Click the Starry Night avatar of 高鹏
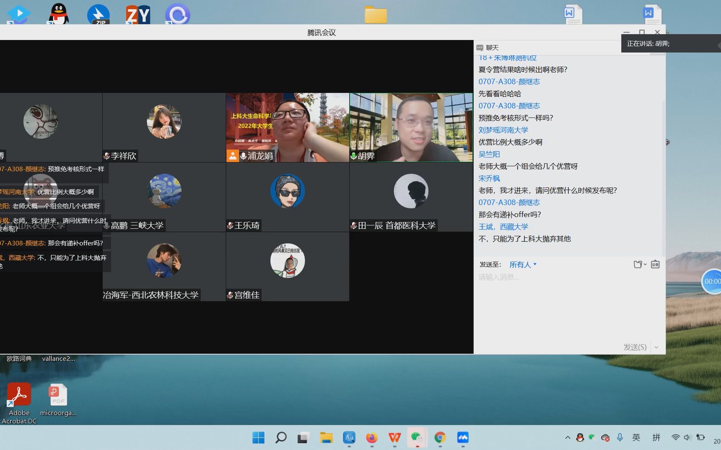The height and width of the screenshot is (450, 721). pyautogui.click(x=164, y=191)
